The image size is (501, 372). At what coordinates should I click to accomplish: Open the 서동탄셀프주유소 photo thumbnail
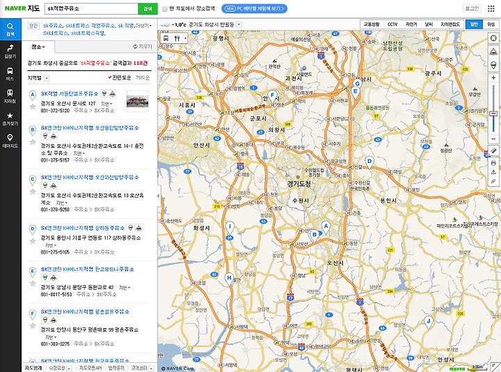(x=137, y=101)
